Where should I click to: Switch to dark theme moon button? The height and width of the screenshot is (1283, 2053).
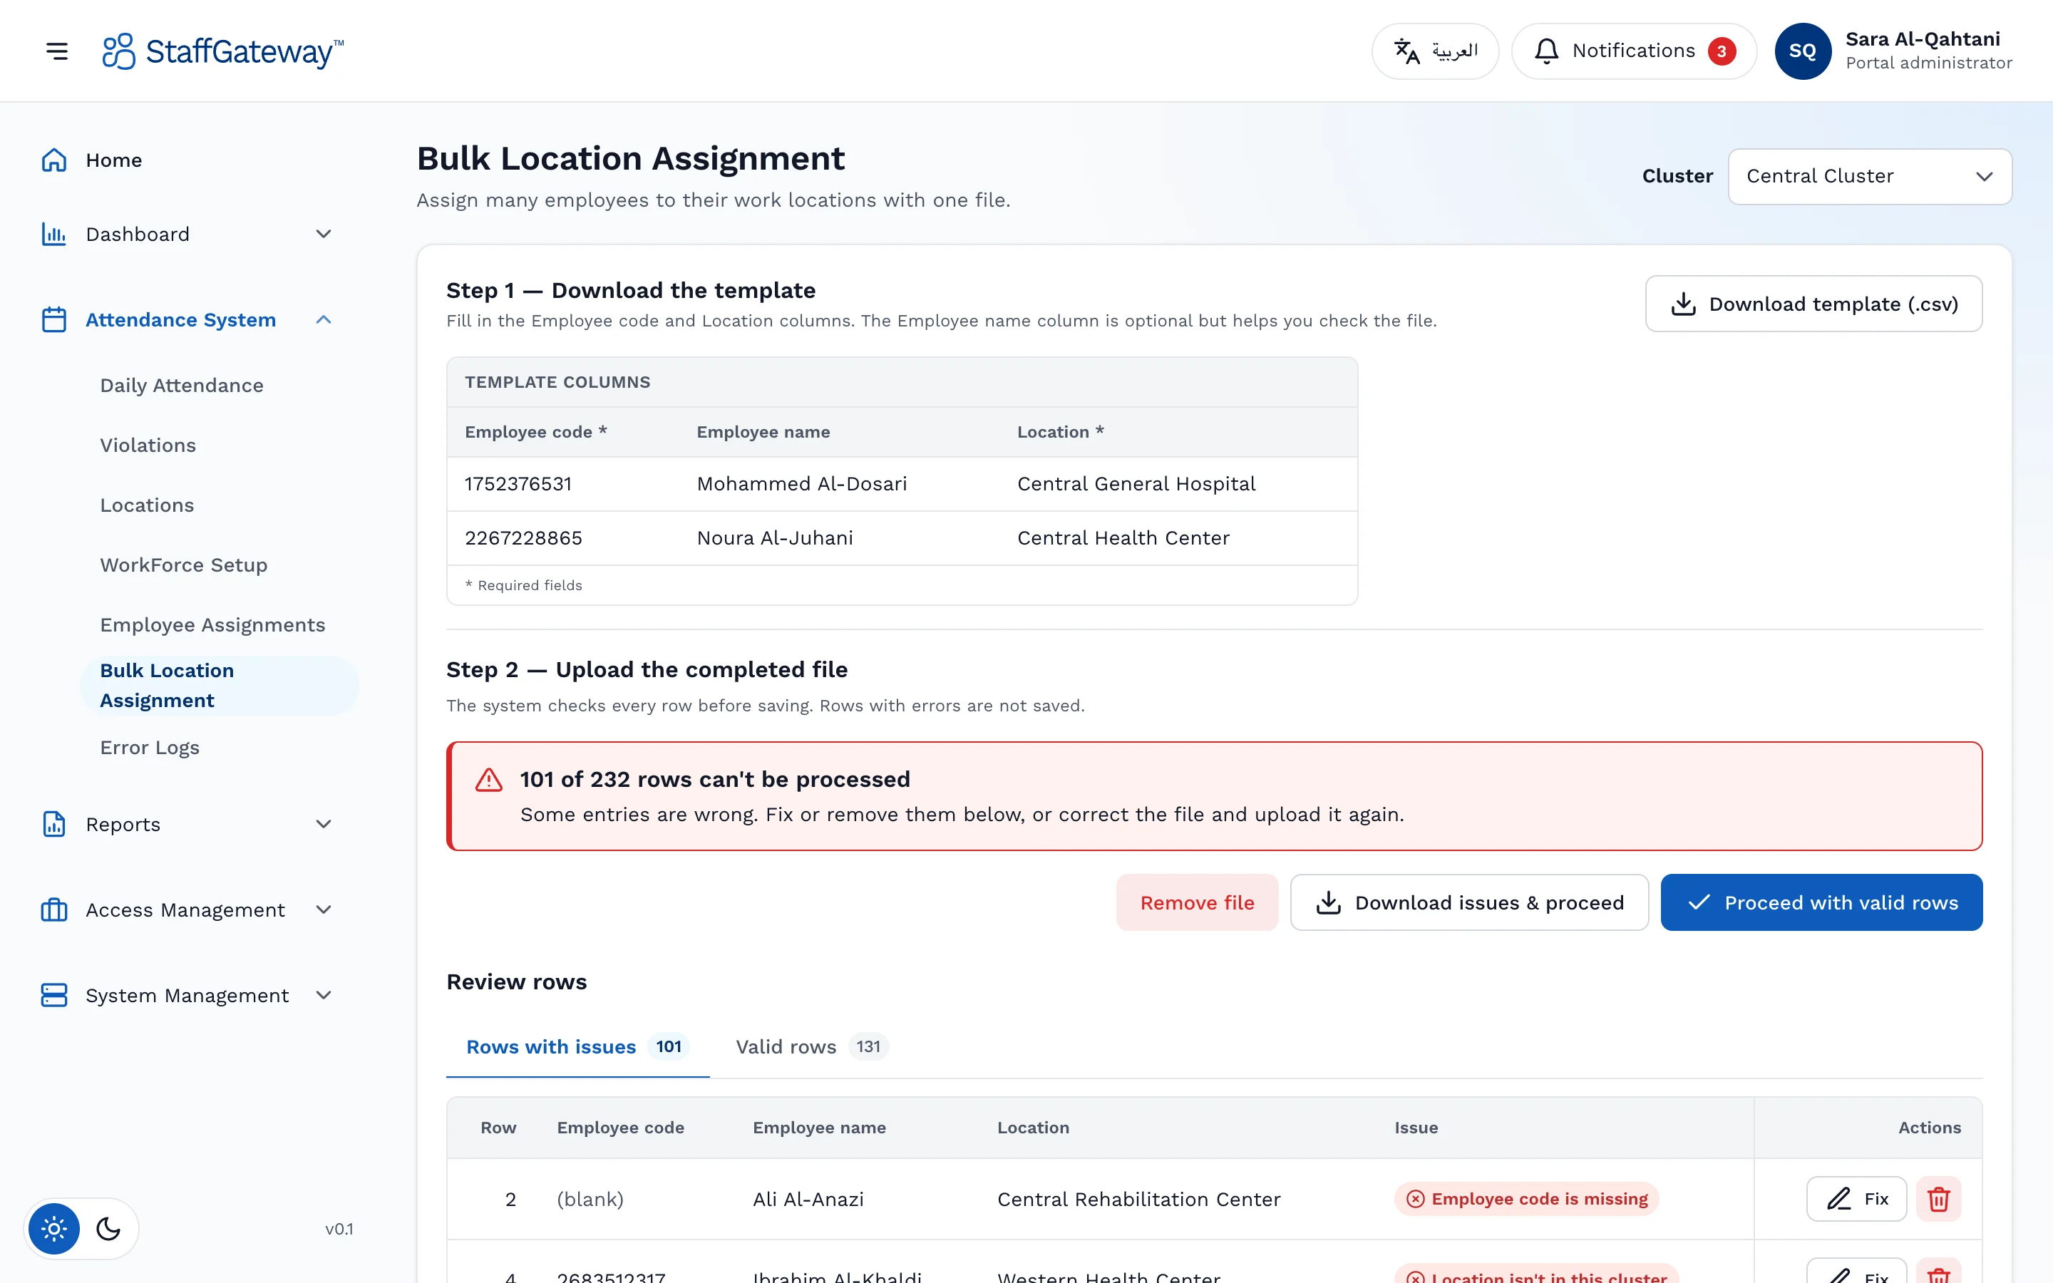[108, 1229]
